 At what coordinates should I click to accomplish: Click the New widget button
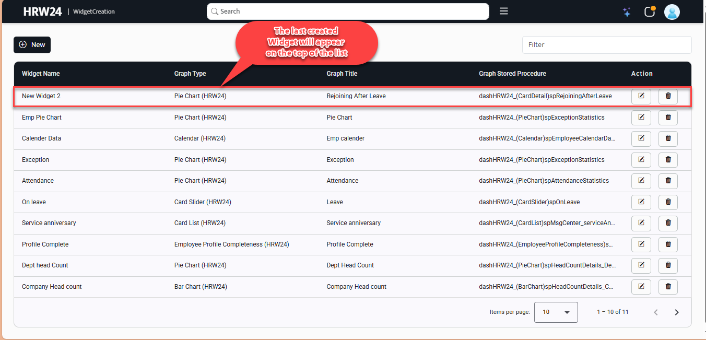(32, 45)
